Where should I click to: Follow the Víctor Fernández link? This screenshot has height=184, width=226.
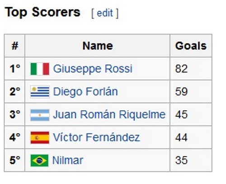[x=96, y=137]
